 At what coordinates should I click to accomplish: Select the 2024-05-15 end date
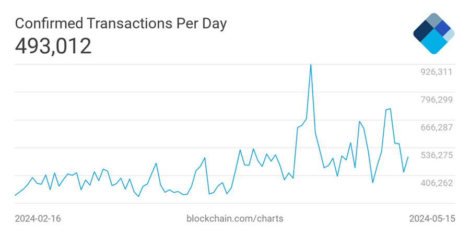click(432, 218)
